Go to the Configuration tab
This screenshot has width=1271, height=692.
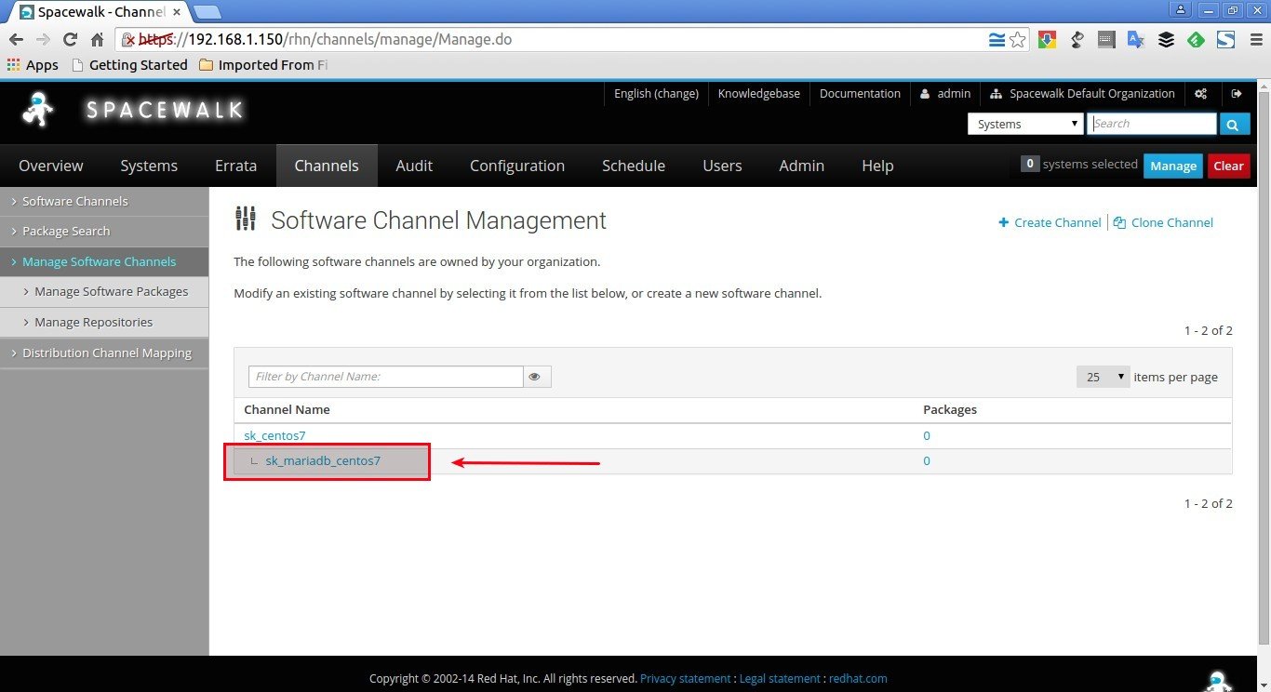(x=517, y=166)
